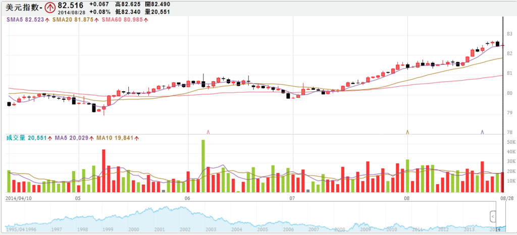The width and height of the screenshot is (517, 235).
Task: Click the end date label 08/28
Action: point(507,199)
